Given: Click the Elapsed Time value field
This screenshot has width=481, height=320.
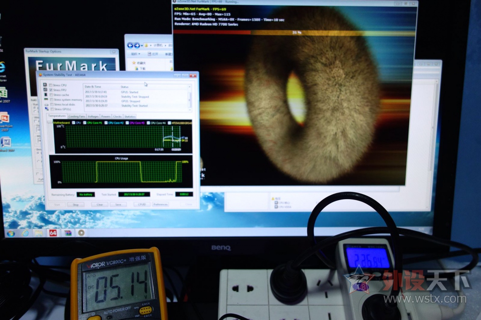Looking at the screenshot, I should (184, 194).
